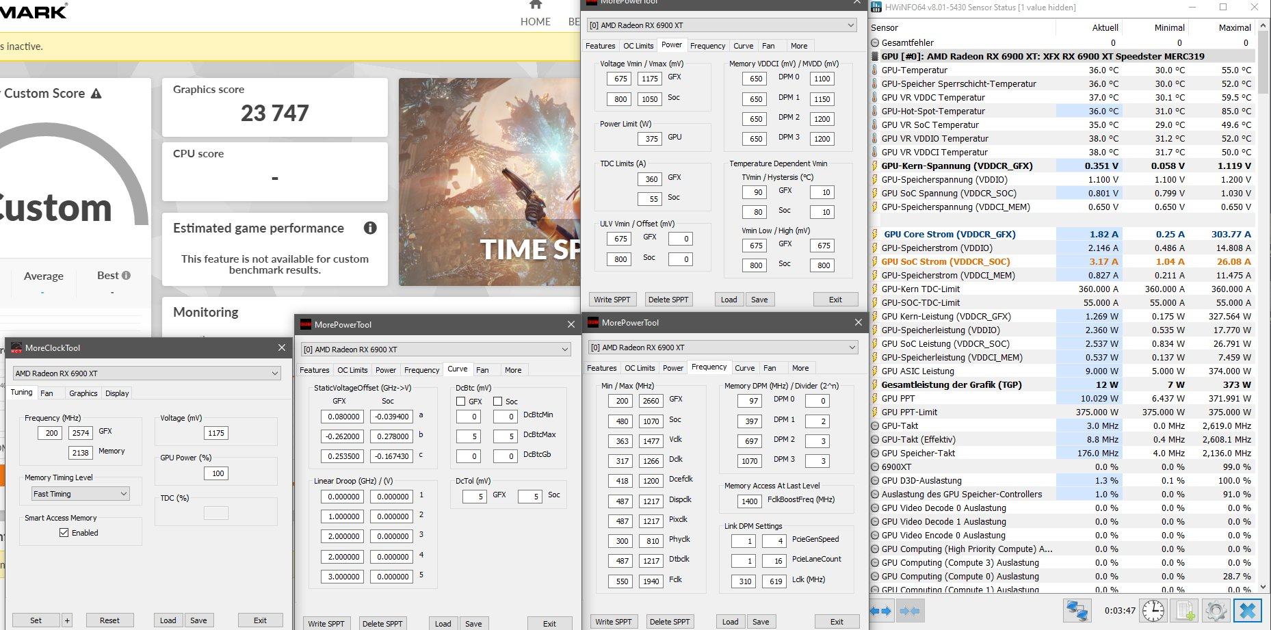1271x630 pixels.
Task: Open OC Limits tab in Power window
Action: click(638, 46)
